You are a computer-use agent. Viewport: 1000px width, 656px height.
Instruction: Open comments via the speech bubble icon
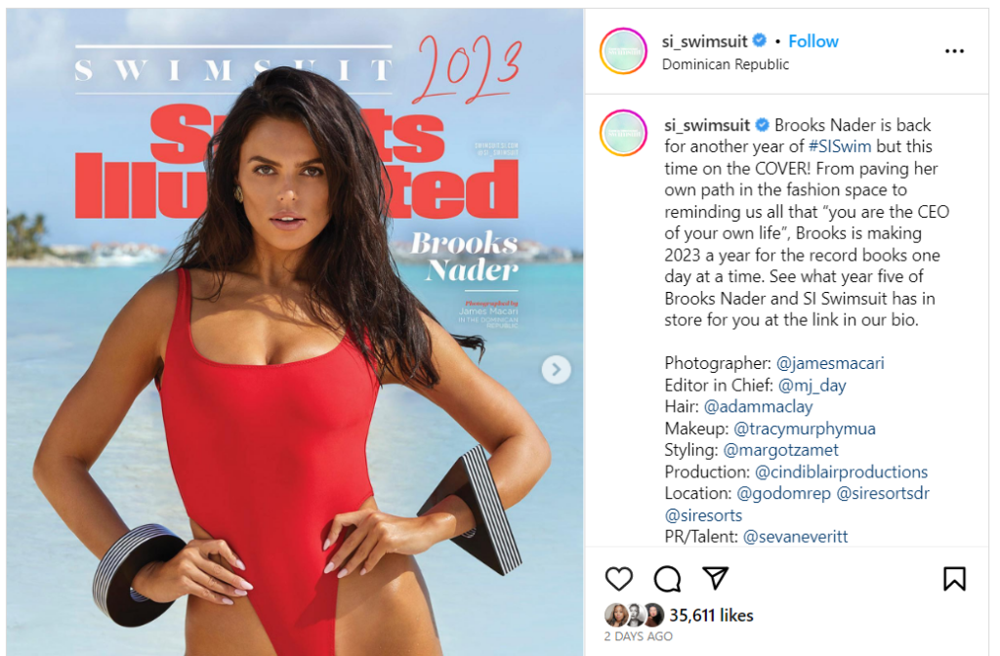[667, 579]
